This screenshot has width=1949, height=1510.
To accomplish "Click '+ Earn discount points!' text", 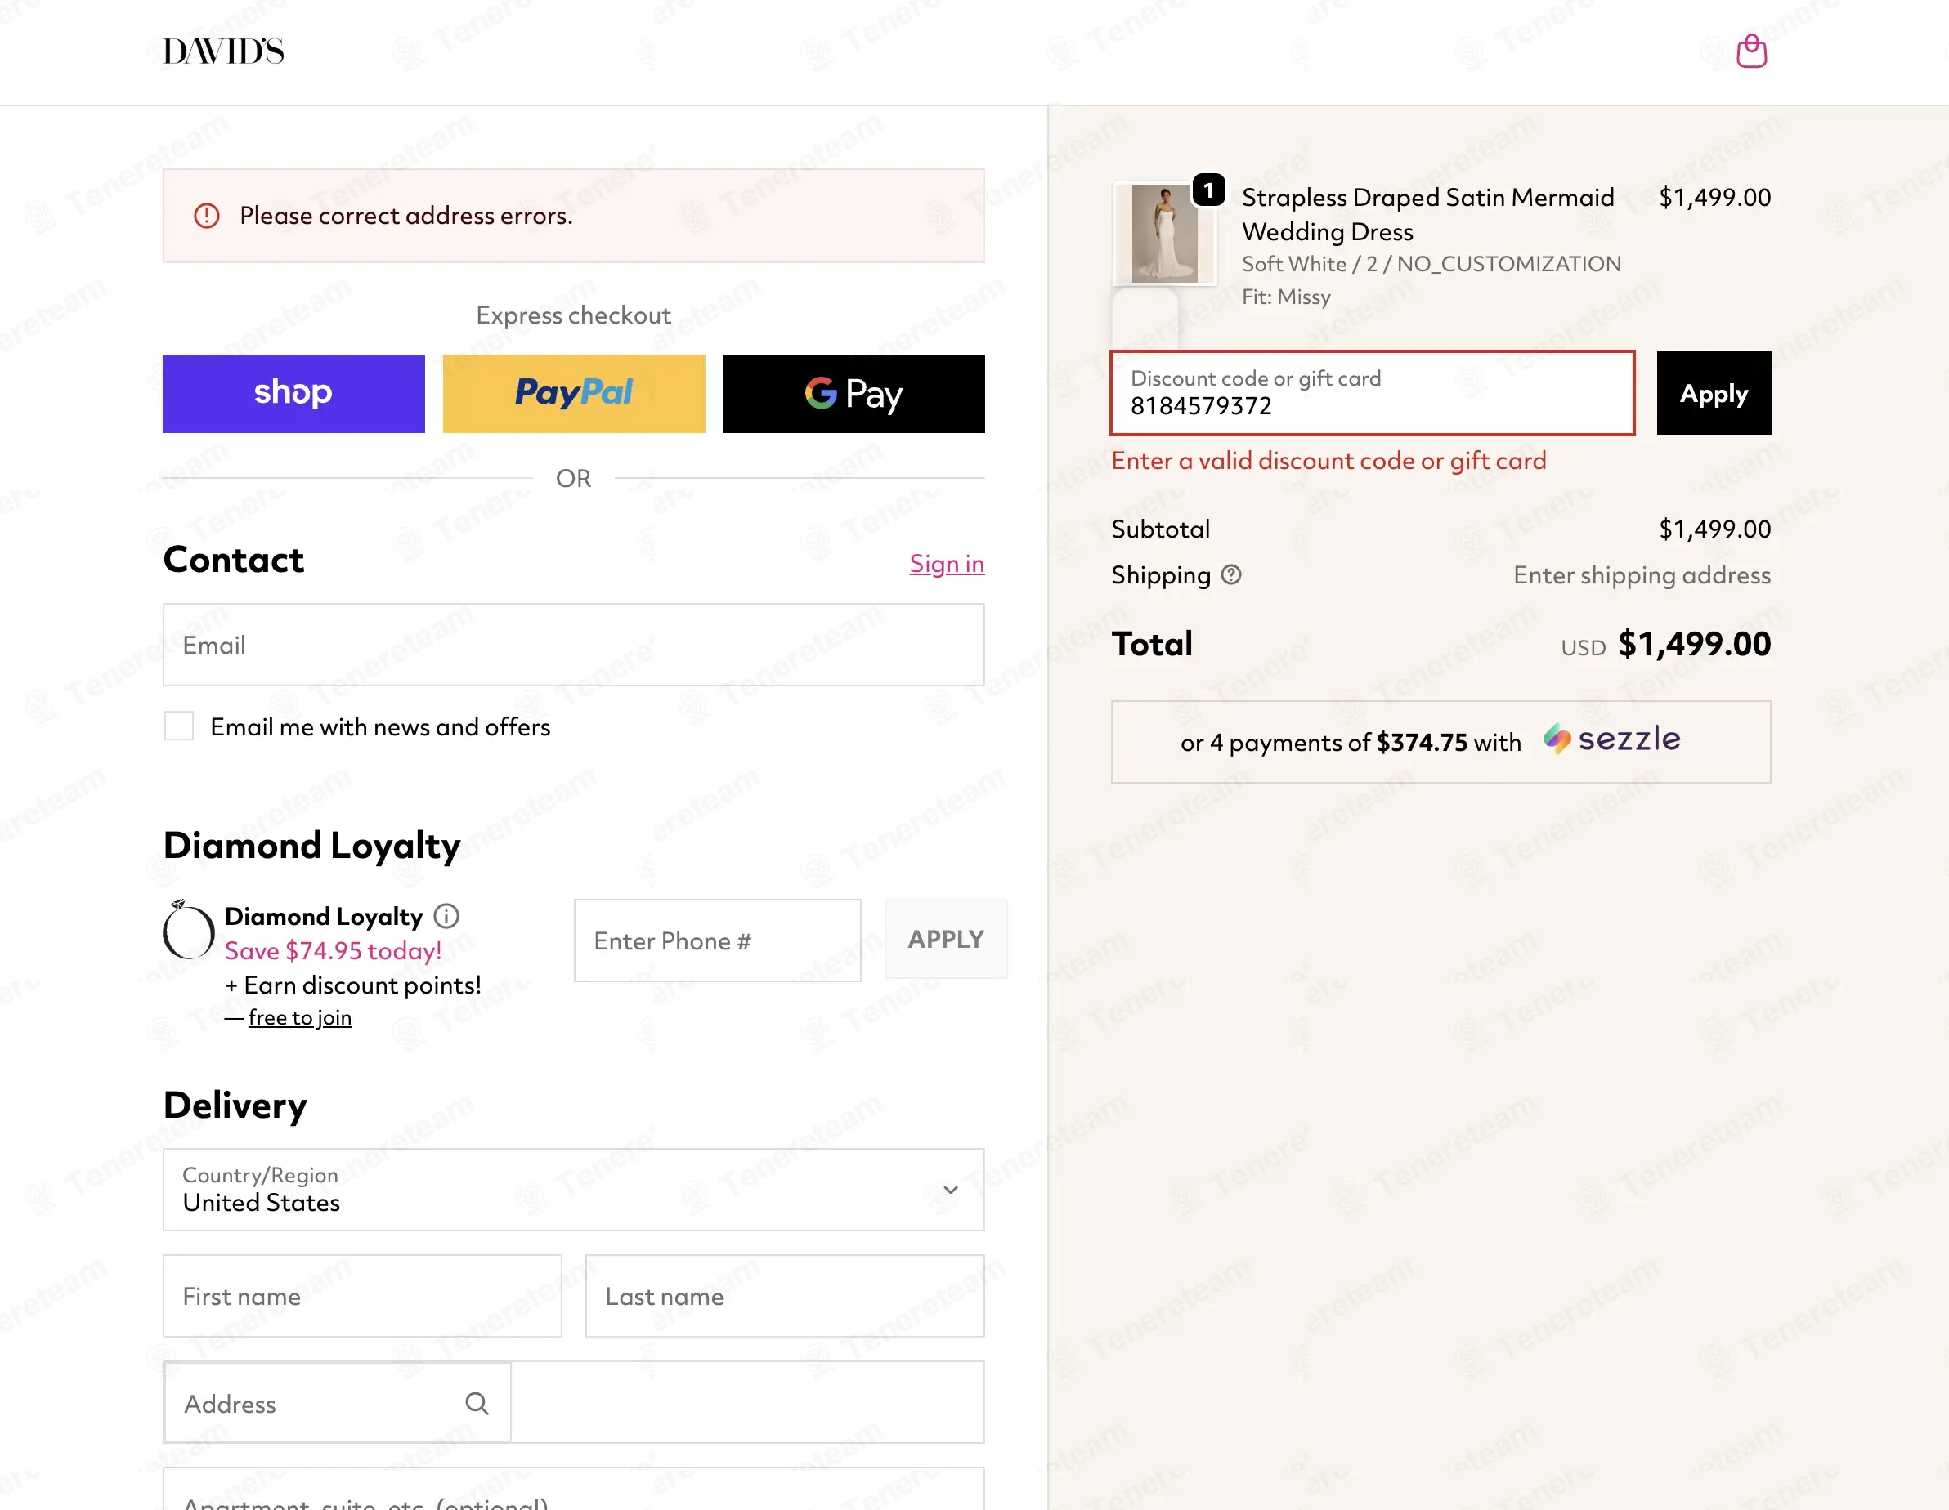I will 353,985.
